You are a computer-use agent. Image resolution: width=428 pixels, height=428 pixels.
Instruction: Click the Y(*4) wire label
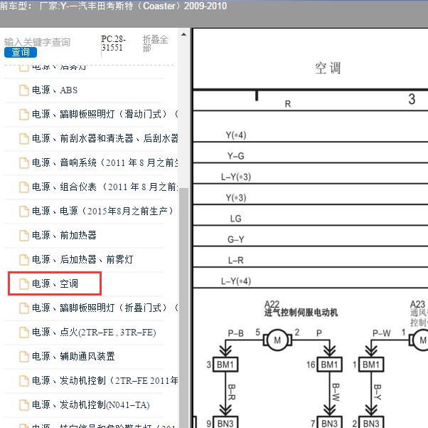point(236,135)
